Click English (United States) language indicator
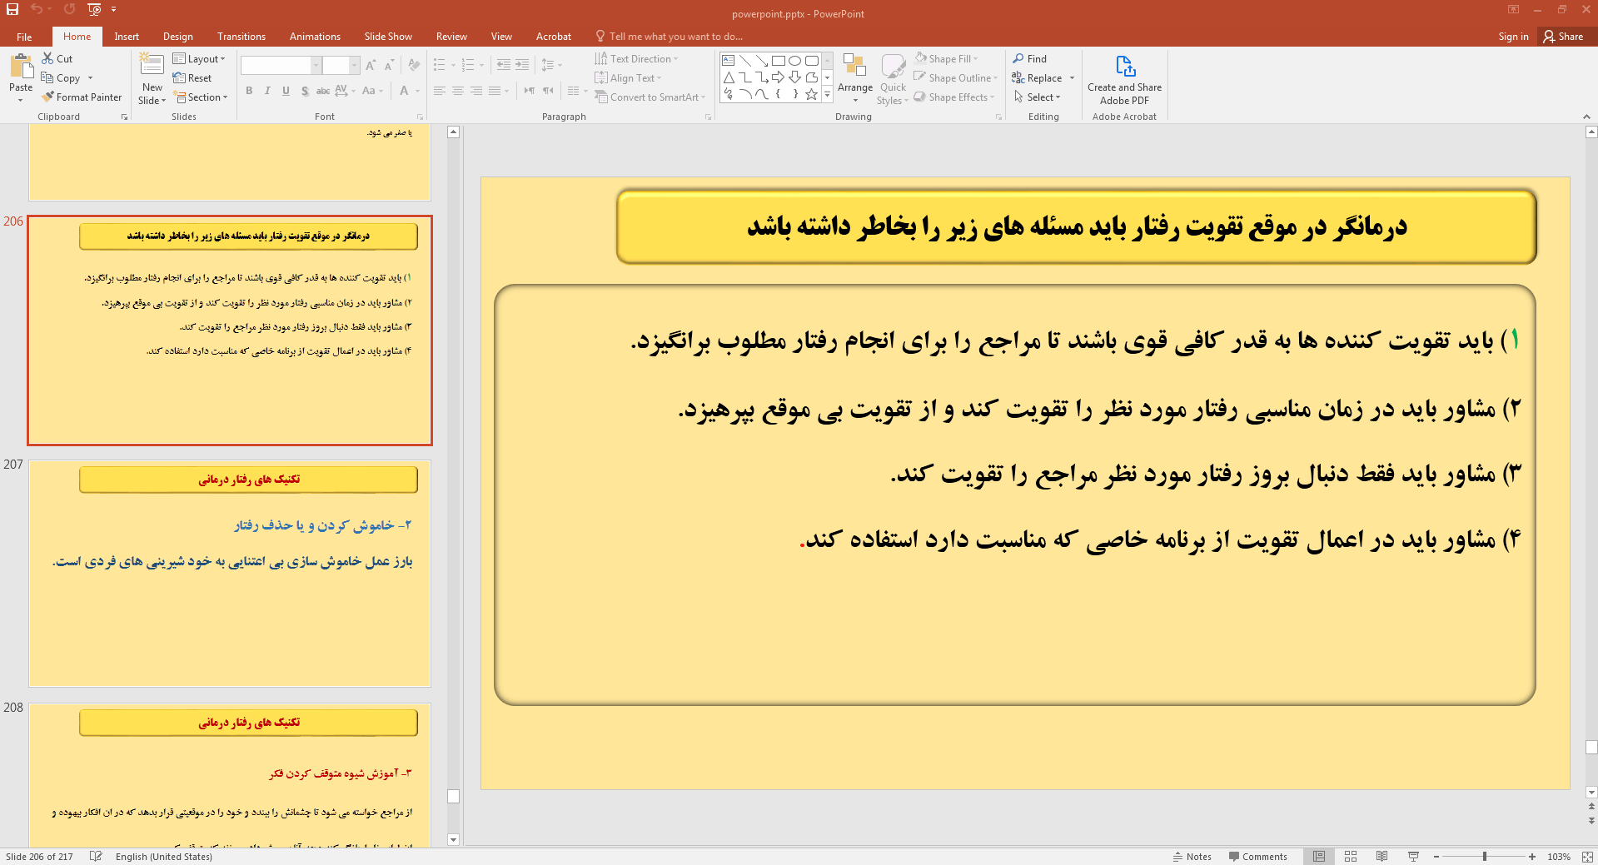Image resolution: width=1598 pixels, height=865 pixels. 164,856
